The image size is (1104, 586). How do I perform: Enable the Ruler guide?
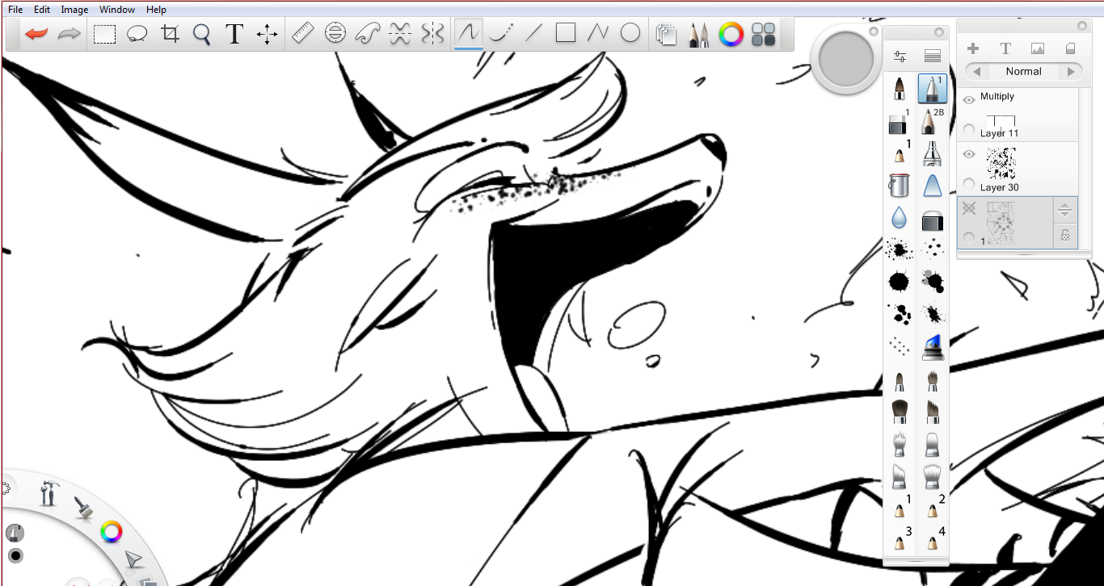click(x=302, y=34)
